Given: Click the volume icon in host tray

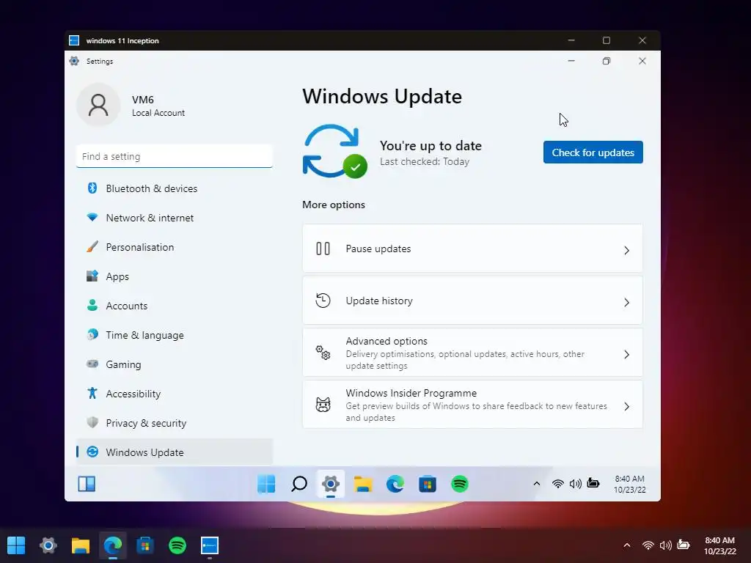Looking at the screenshot, I should (666, 545).
